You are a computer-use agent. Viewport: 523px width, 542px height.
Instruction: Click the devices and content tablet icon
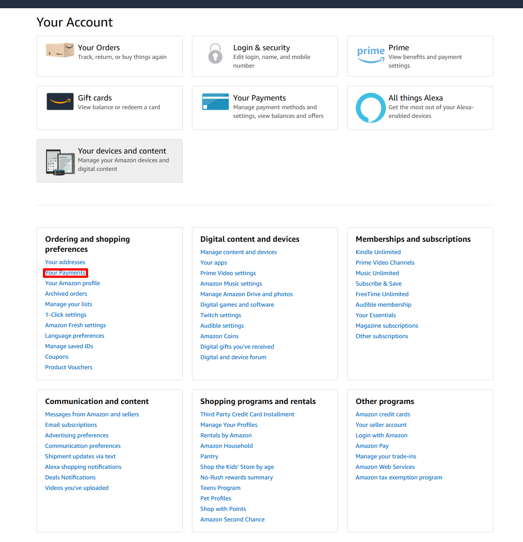60,162
